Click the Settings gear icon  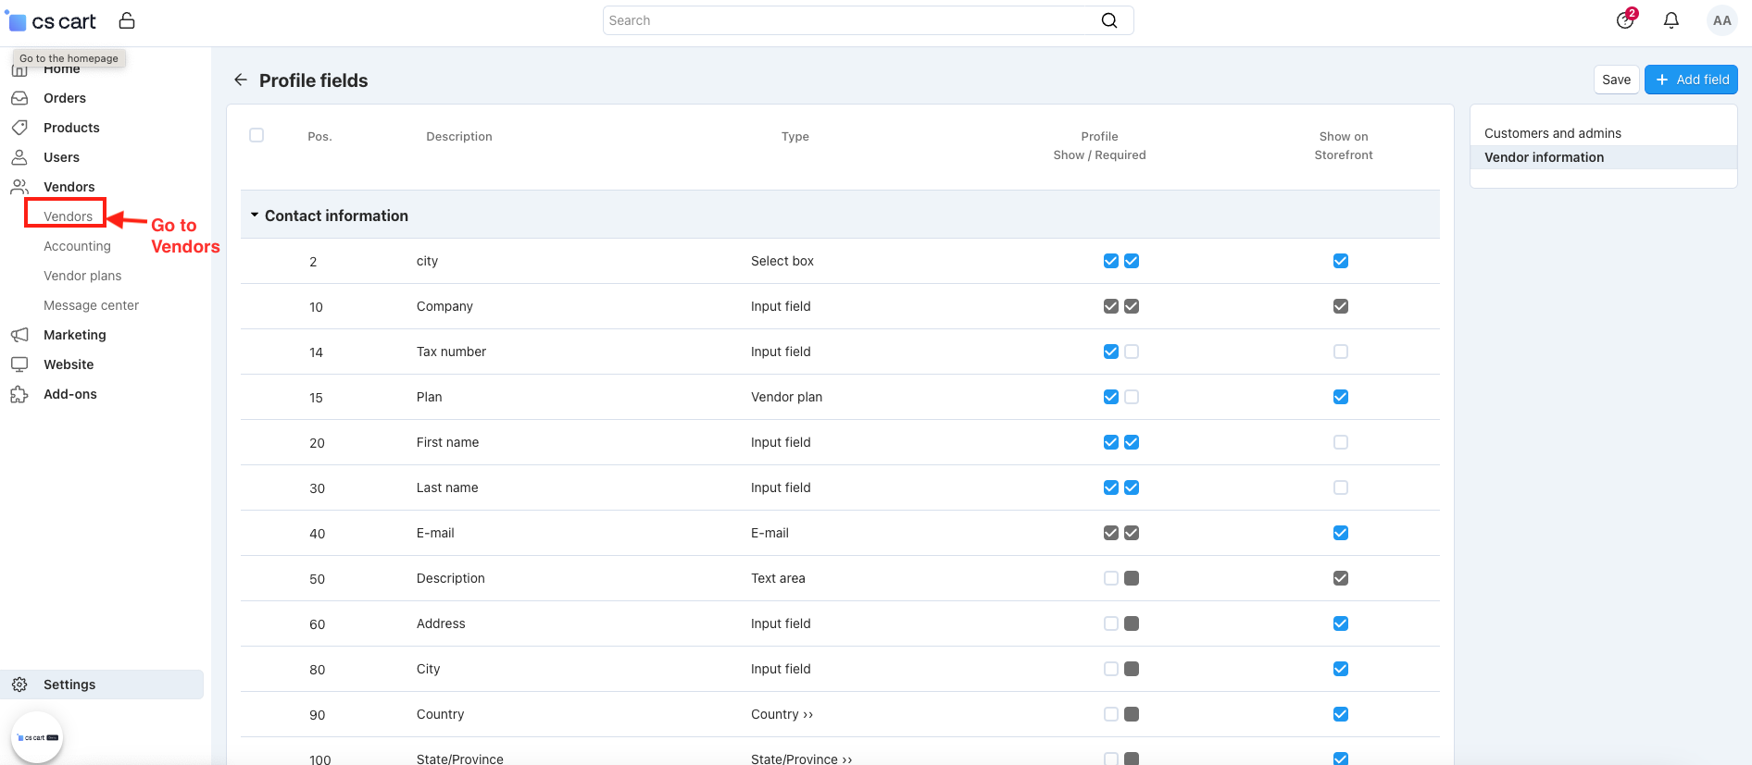point(19,685)
